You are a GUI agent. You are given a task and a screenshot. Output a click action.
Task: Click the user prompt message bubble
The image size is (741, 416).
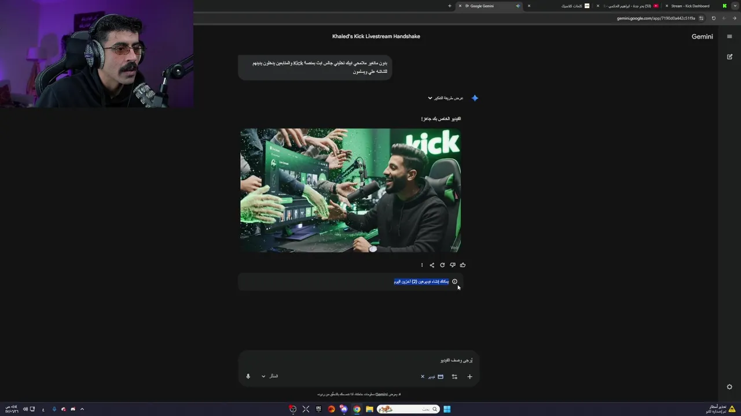316,67
